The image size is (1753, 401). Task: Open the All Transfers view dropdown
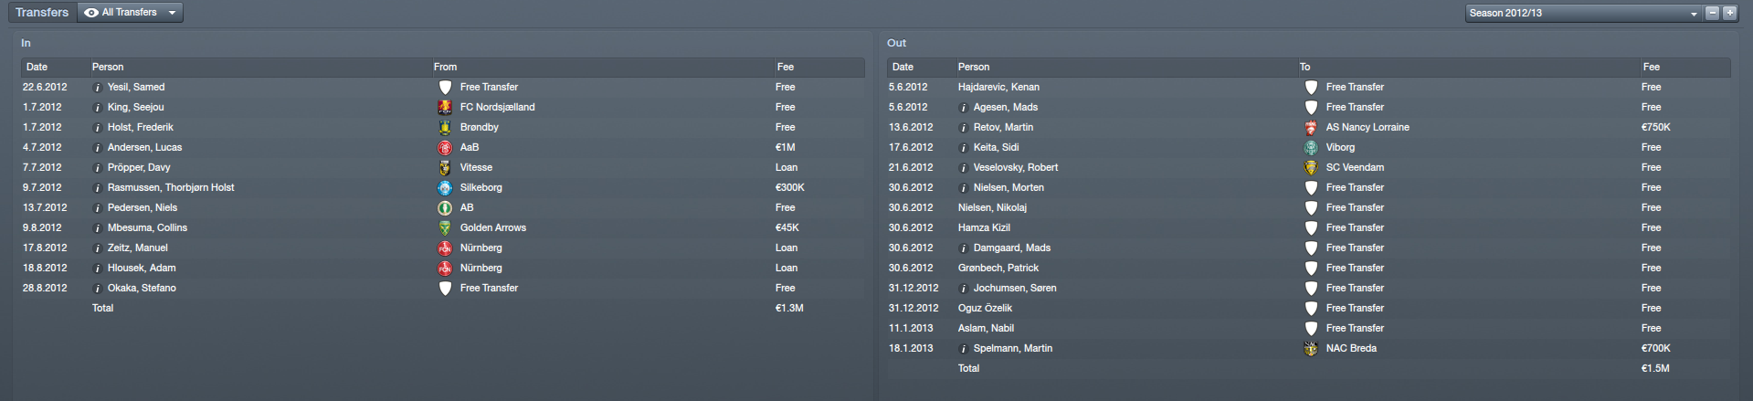click(131, 13)
